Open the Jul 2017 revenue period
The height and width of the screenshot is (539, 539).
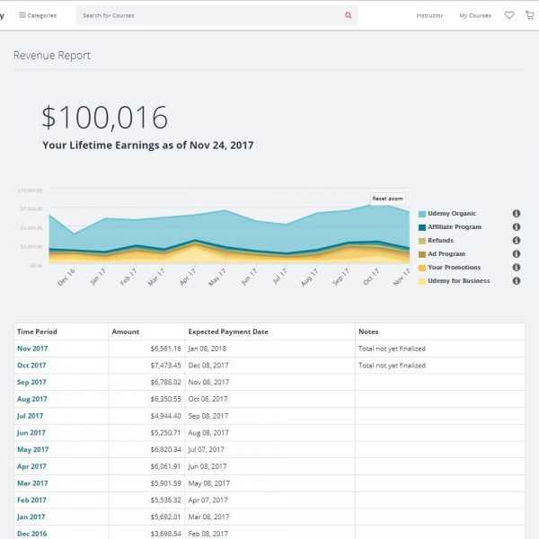31,416
